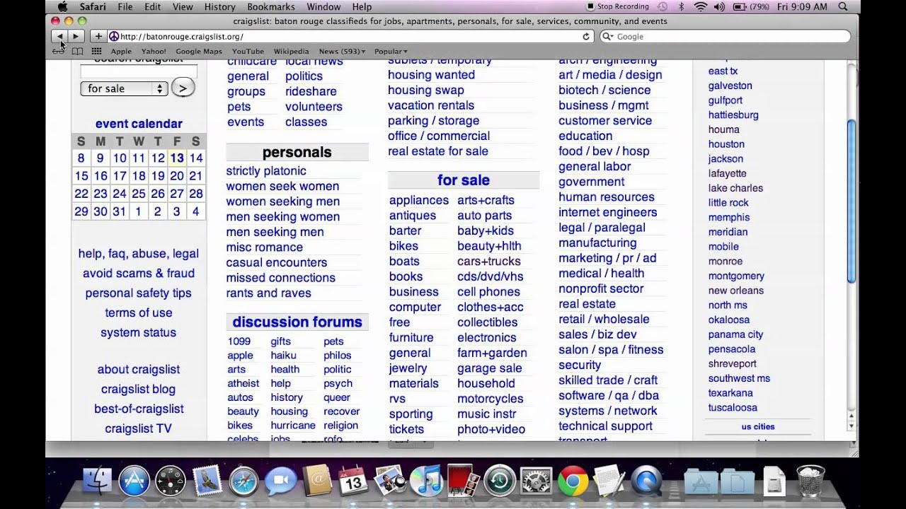Image resolution: width=906 pixels, height=509 pixels.
Task: Open 'missed connections' under personals
Action: coord(281,278)
